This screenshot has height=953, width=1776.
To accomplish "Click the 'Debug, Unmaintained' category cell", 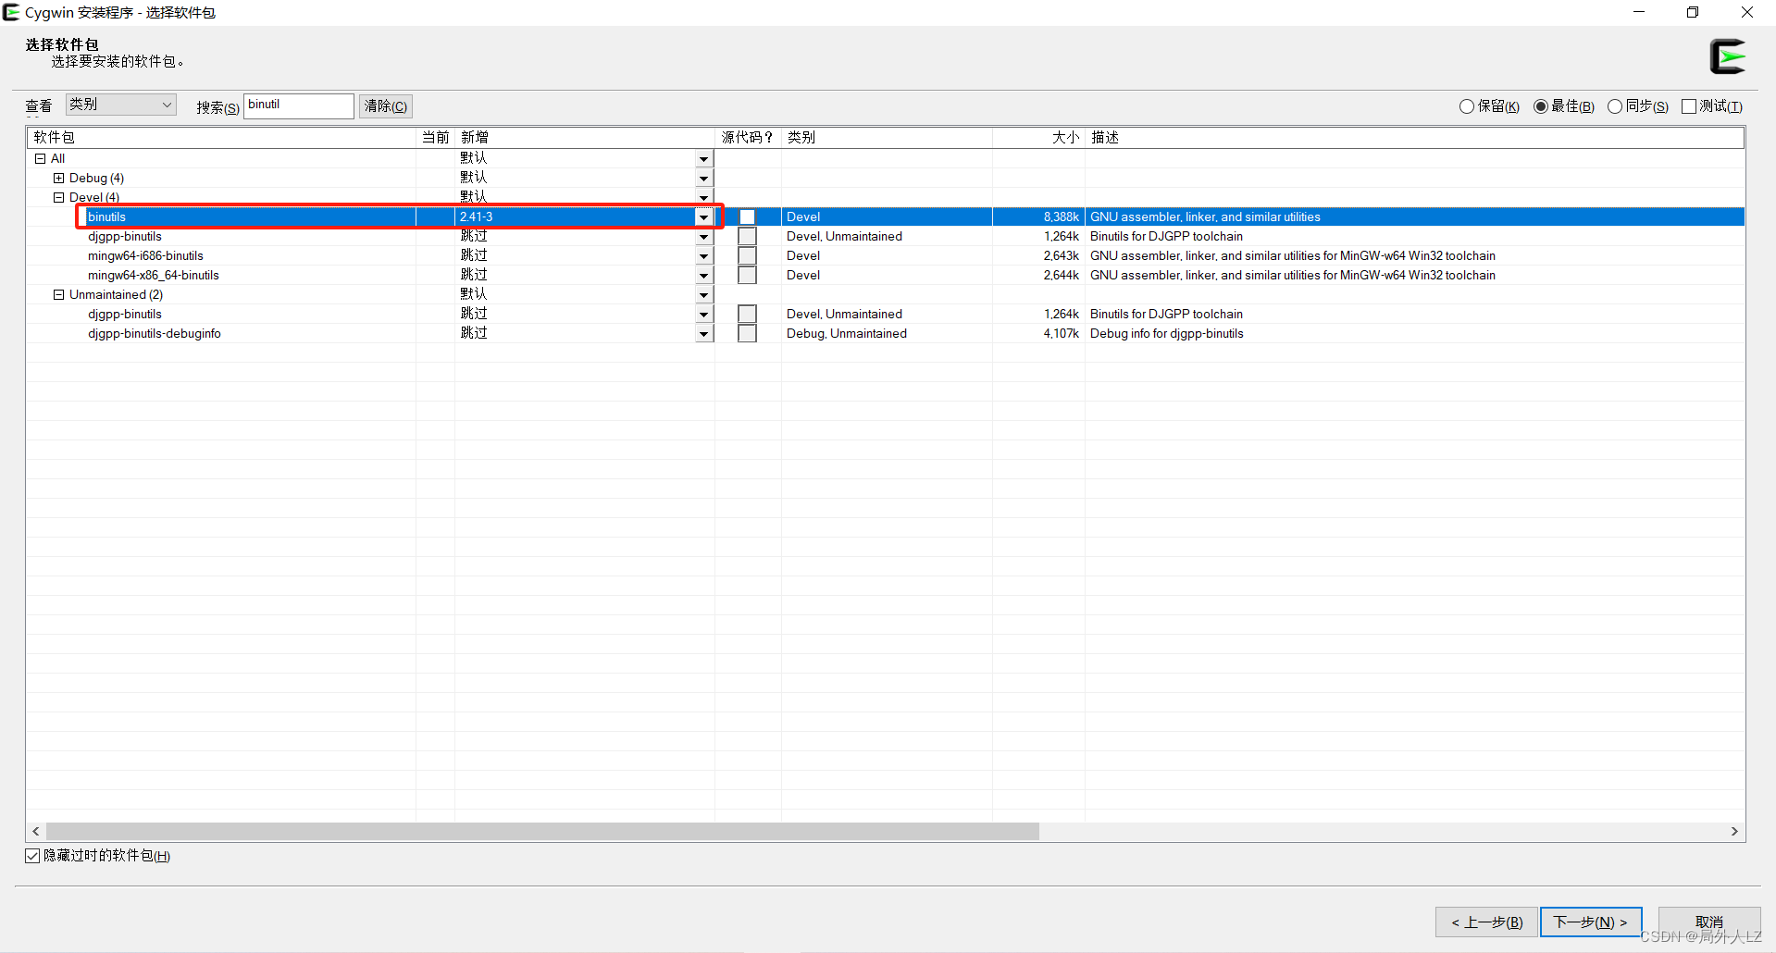I will [847, 333].
